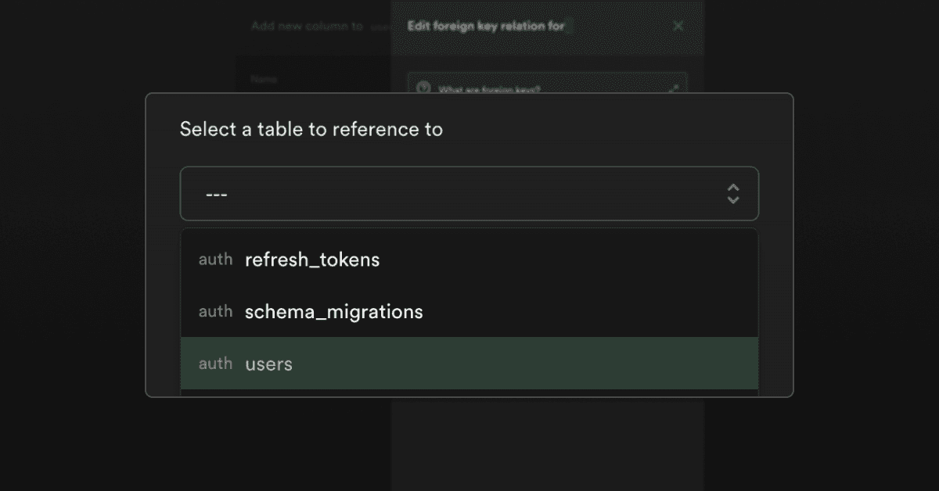The width and height of the screenshot is (939, 491).
Task: Click the 'Add new column to' header
Action: coord(307,26)
